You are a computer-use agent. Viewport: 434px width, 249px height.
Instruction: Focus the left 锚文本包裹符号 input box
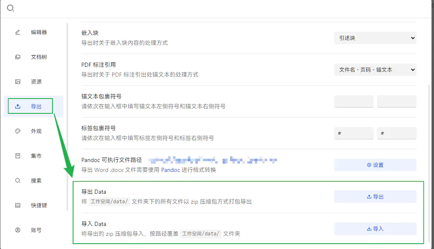(353, 101)
